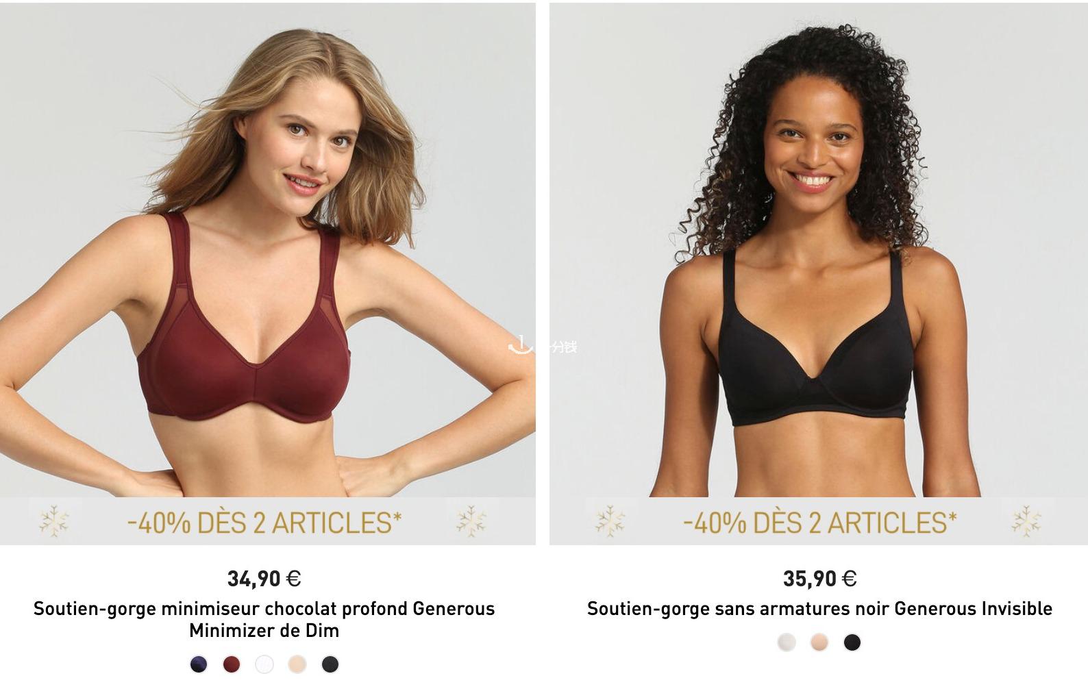Select white swatch for the Generous Invisible bra
Image resolution: width=1088 pixels, height=689 pixels.
[x=787, y=642]
